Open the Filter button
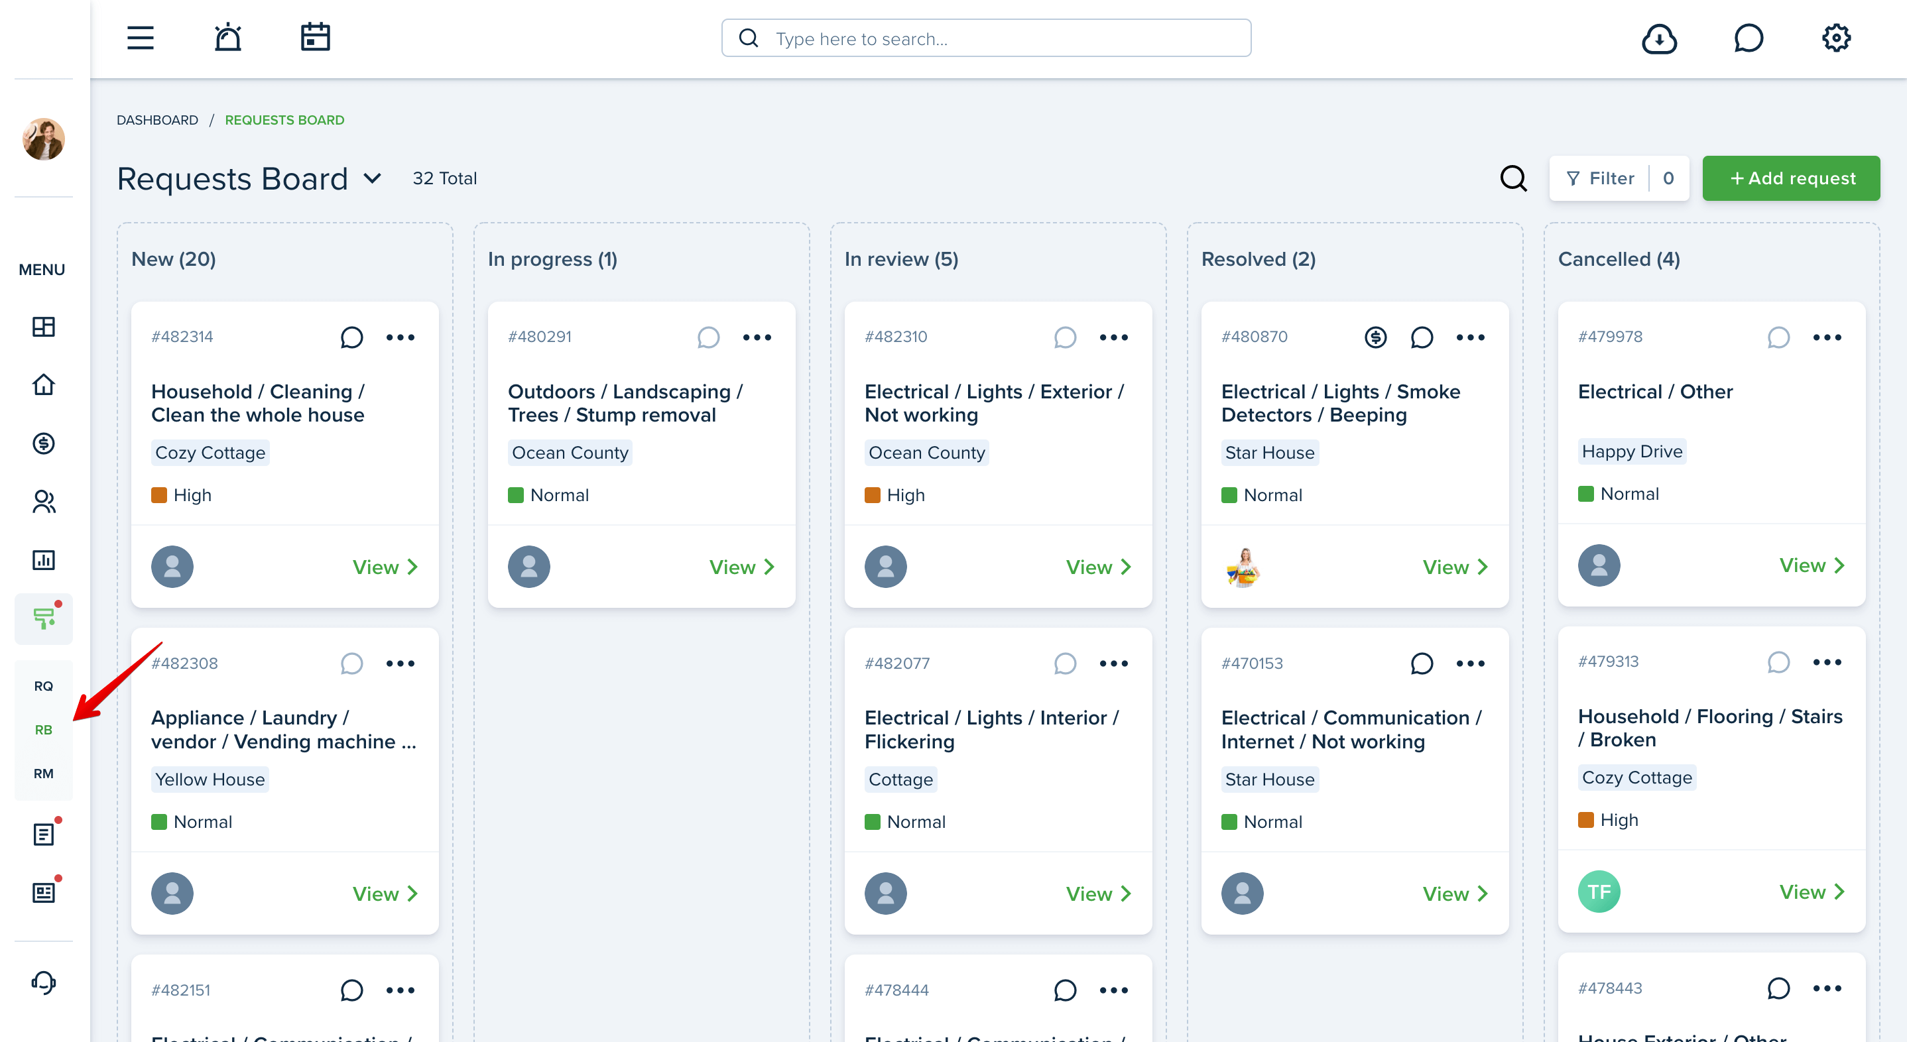Screen dimensions: 1907x1042 coord(1619,178)
